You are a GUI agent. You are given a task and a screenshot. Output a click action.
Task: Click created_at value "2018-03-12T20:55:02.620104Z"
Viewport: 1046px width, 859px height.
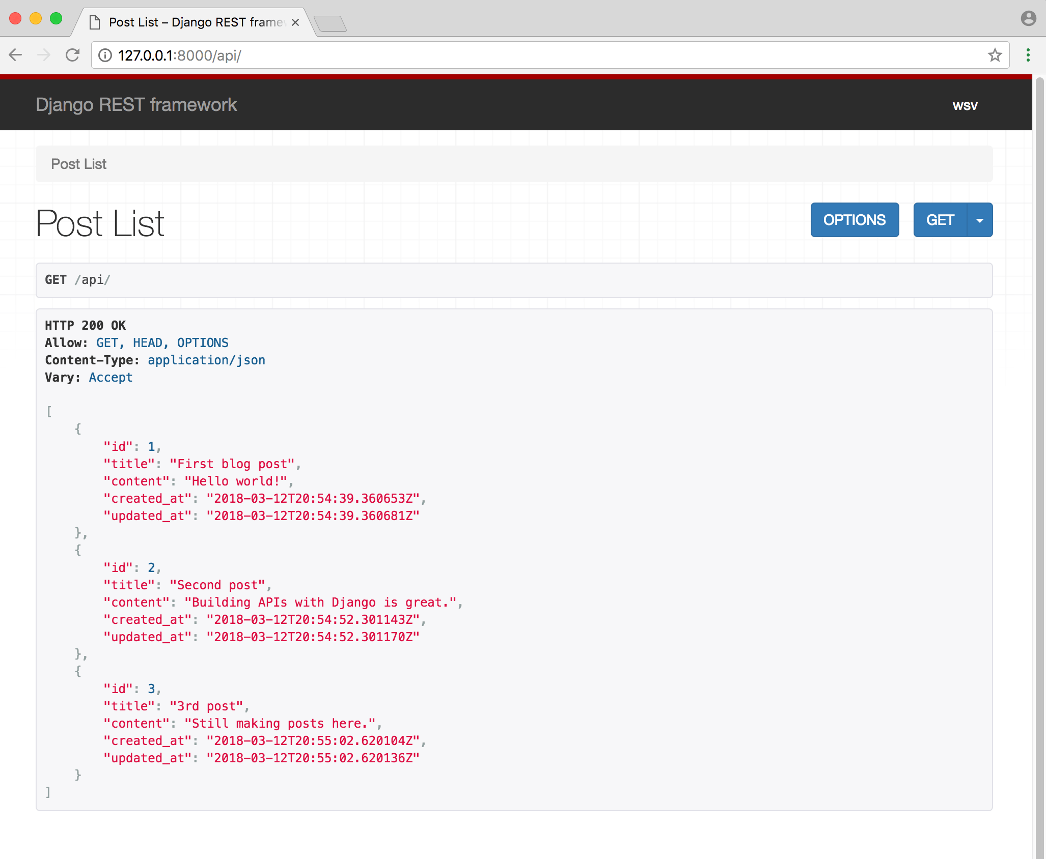pyautogui.click(x=313, y=741)
